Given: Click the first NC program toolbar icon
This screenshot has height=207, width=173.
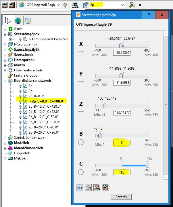Looking at the screenshot, I should tap(5, 5).
